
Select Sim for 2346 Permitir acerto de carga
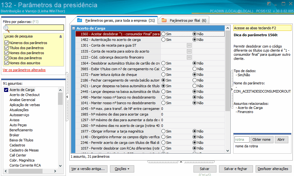pyautogui.click(x=164, y=143)
